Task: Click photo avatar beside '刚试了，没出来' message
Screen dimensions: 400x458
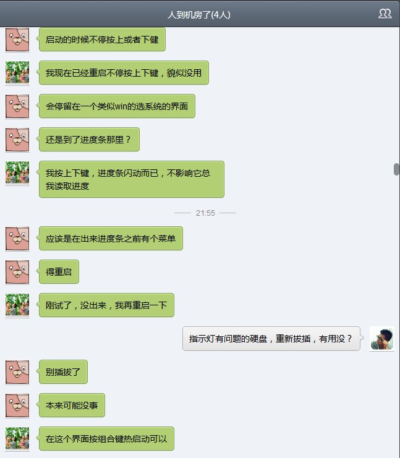Action: pyautogui.click(x=17, y=305)
